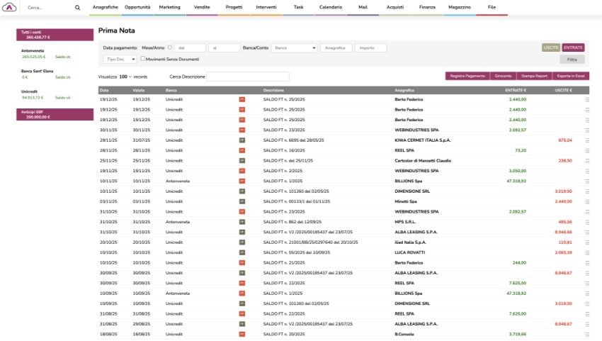The height and width of the screenshot is (341, 602).
Task: Open the Tipo Doc. dropdown
Action: (x=120, y=59)
